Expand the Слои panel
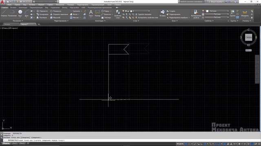Screen dimensions: 261x146 [136, 21]
